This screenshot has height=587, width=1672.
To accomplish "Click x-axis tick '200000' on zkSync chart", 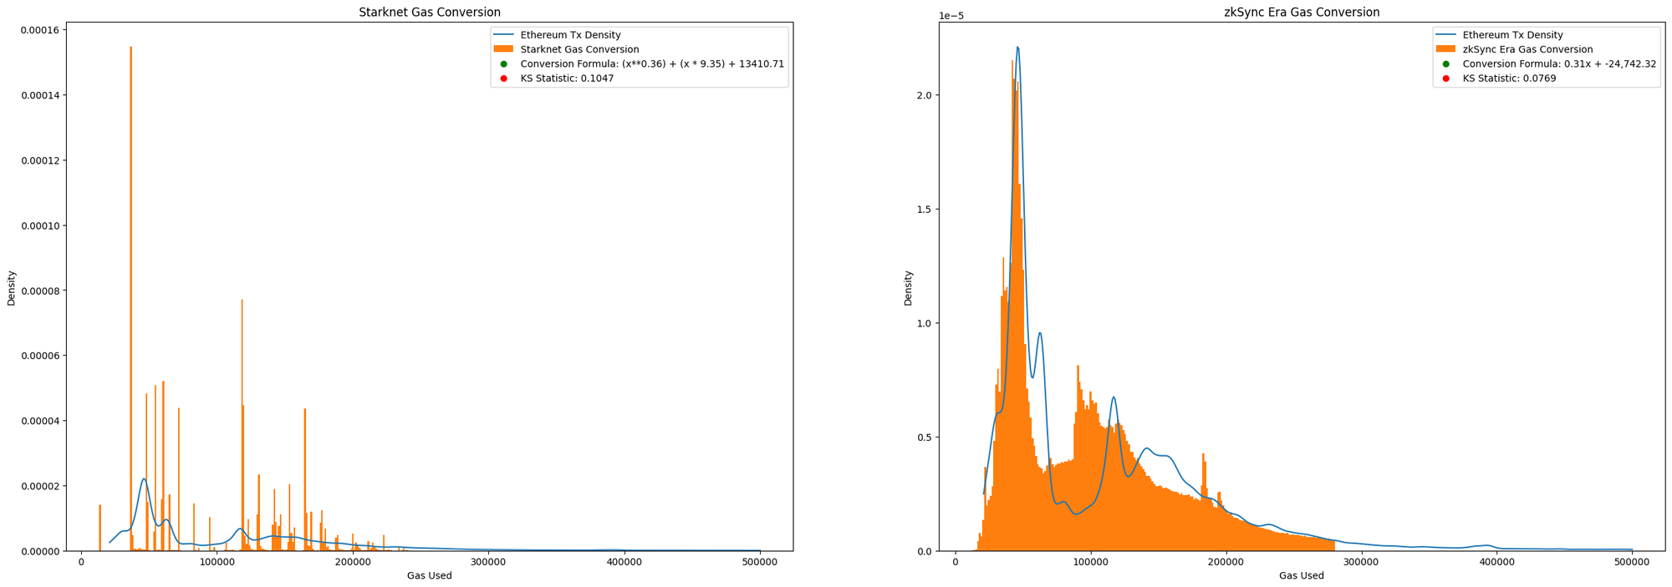I will [x=1226, y=562].
